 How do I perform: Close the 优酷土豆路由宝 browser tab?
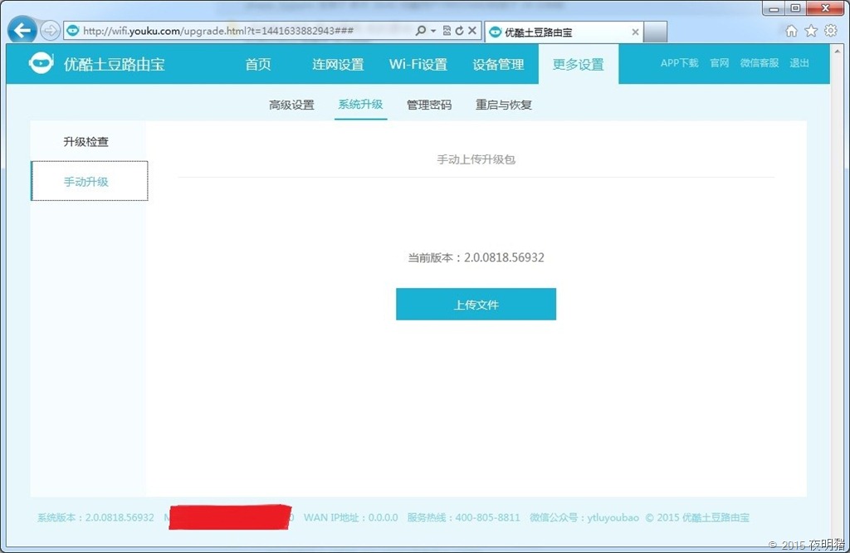point(636,32)
